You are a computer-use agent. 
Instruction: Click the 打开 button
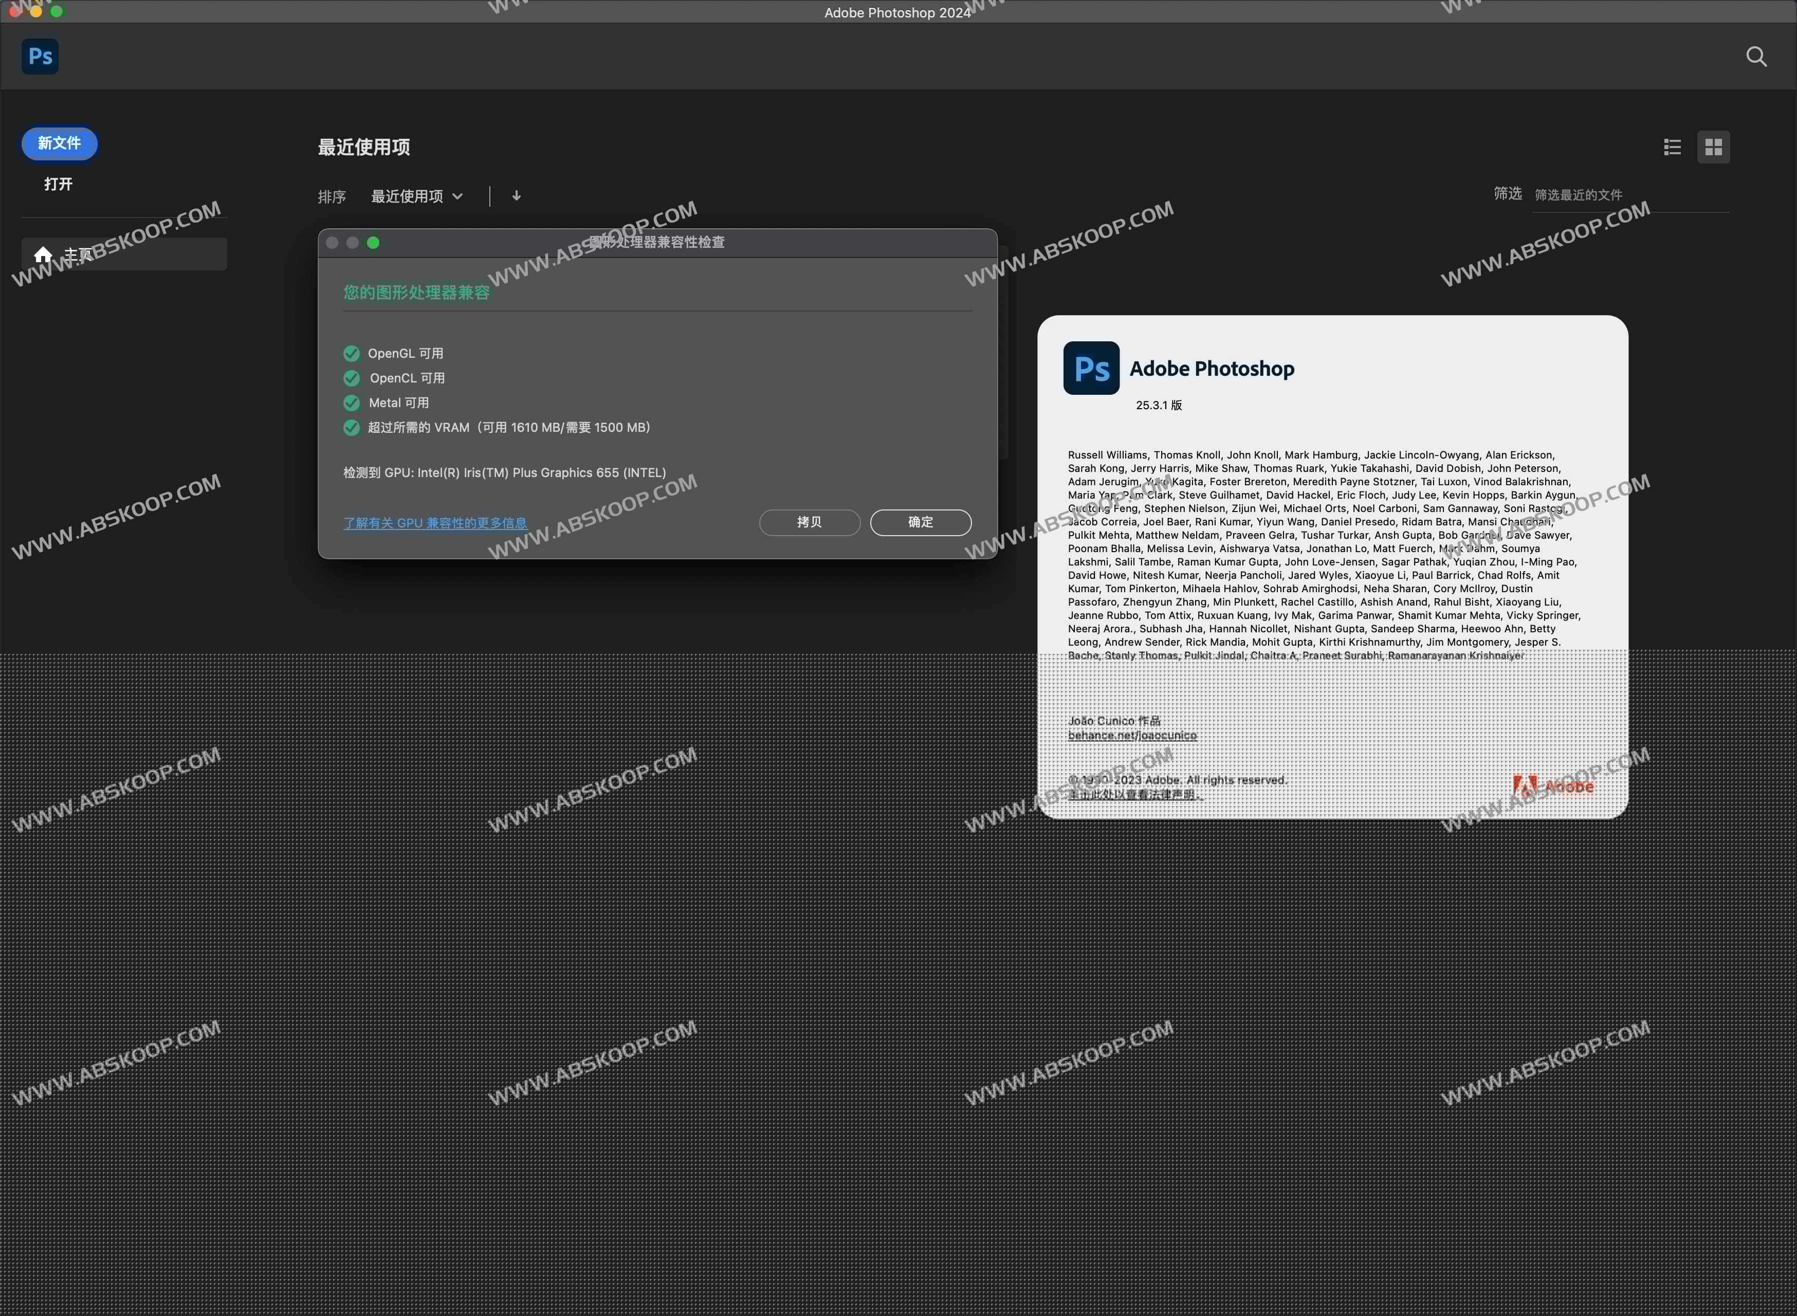tap(58, 184)
